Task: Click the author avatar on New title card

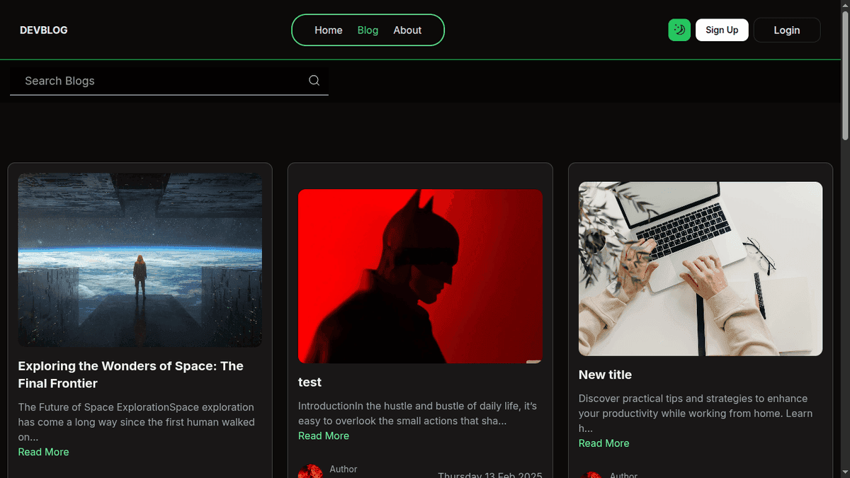Action: (591, 474)
